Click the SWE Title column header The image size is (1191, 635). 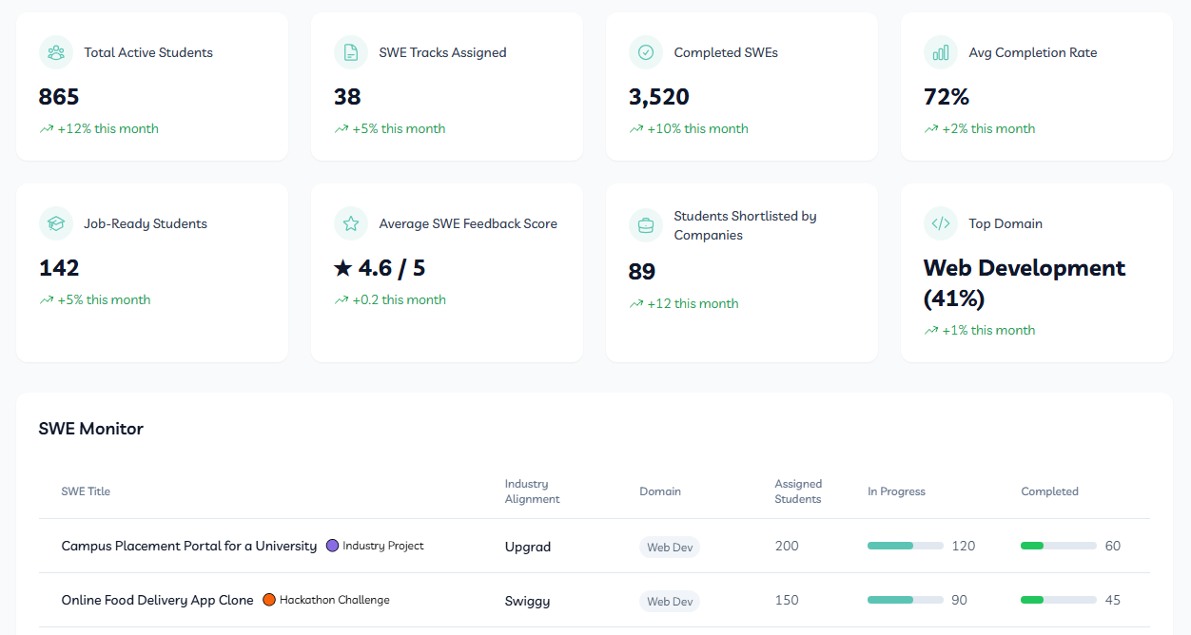86,491
